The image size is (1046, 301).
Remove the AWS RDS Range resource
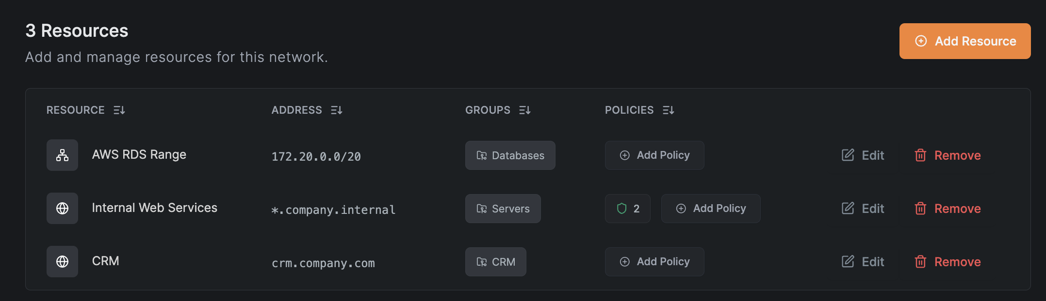(x=948, y=155)
